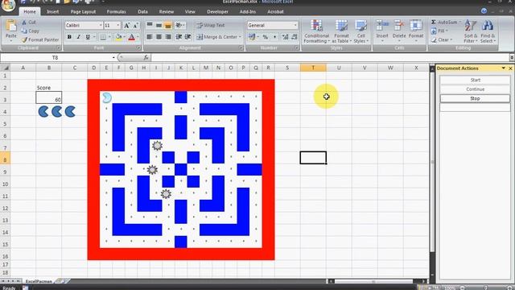
Task: Click the Insert cells icon
Action: pos(382,26)
